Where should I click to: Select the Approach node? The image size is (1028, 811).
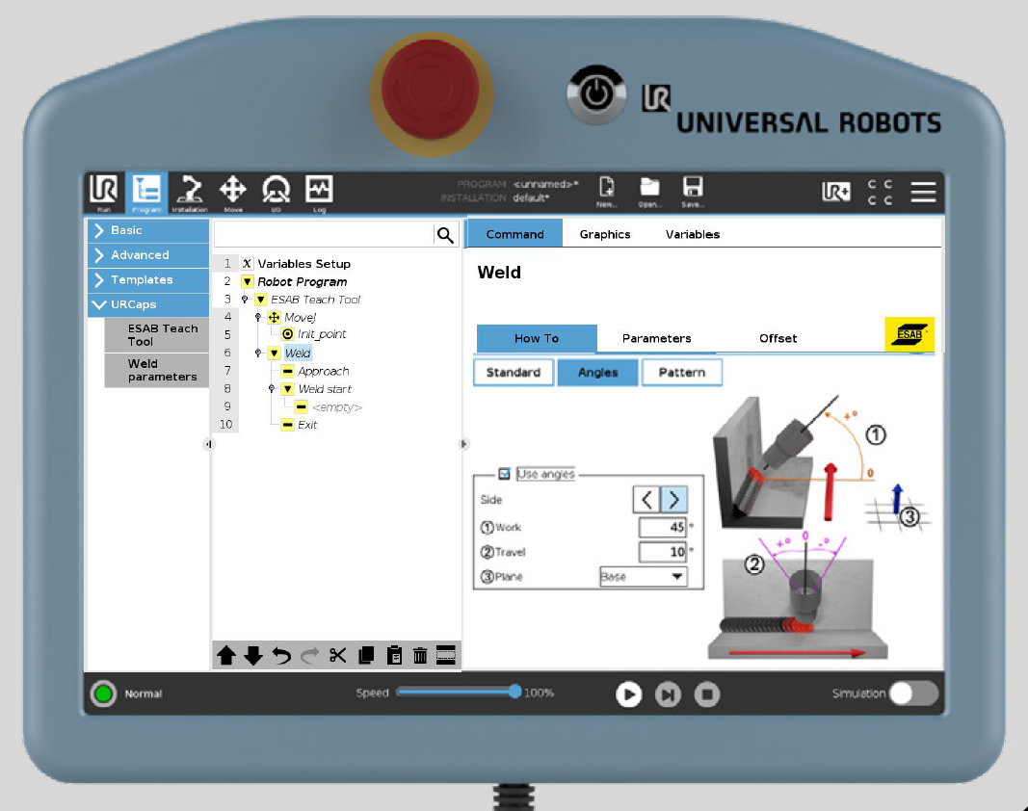point(323,371)
